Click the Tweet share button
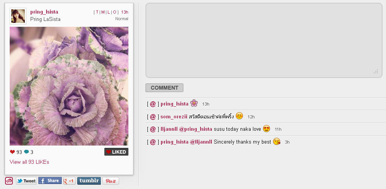Screen dimensions: 386x189 26,181
